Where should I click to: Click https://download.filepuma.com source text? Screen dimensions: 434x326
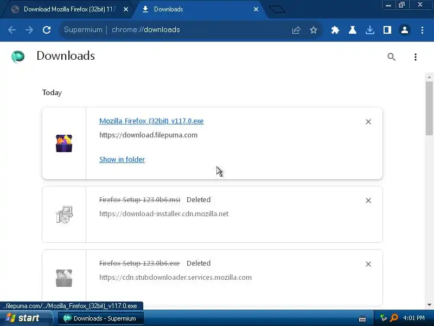click(148, 135)
